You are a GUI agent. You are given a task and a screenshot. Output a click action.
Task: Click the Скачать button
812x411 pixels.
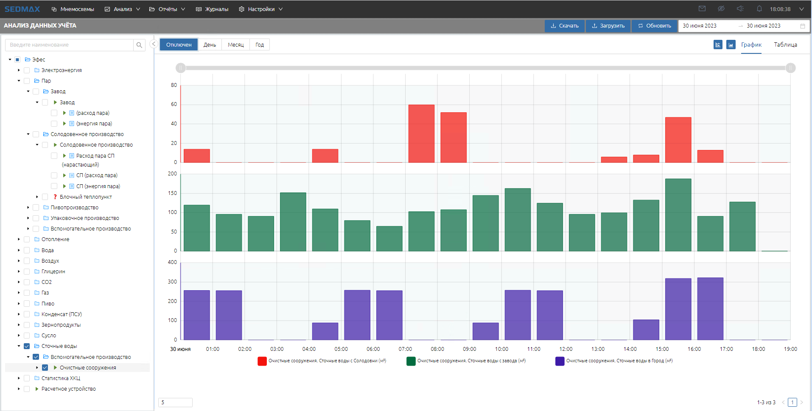[564, 26]
